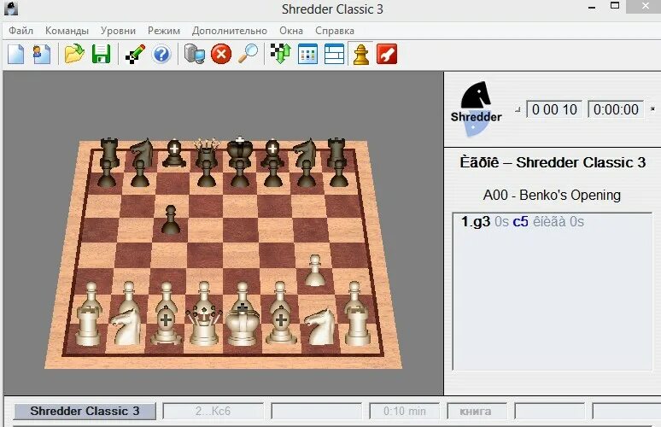Open the Уровни menu

(118, 31)
